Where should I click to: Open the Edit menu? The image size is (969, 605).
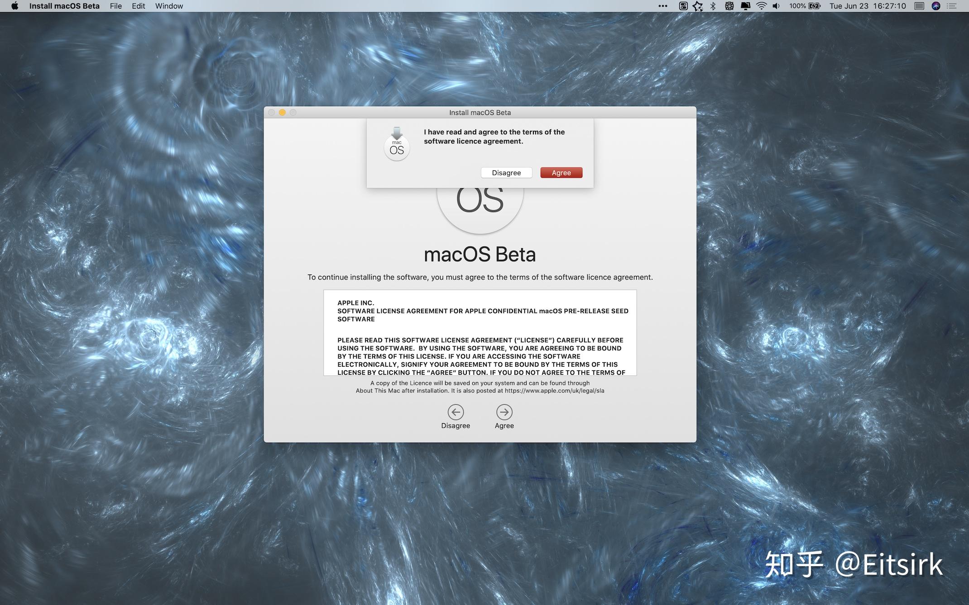[x=139, y=6]
